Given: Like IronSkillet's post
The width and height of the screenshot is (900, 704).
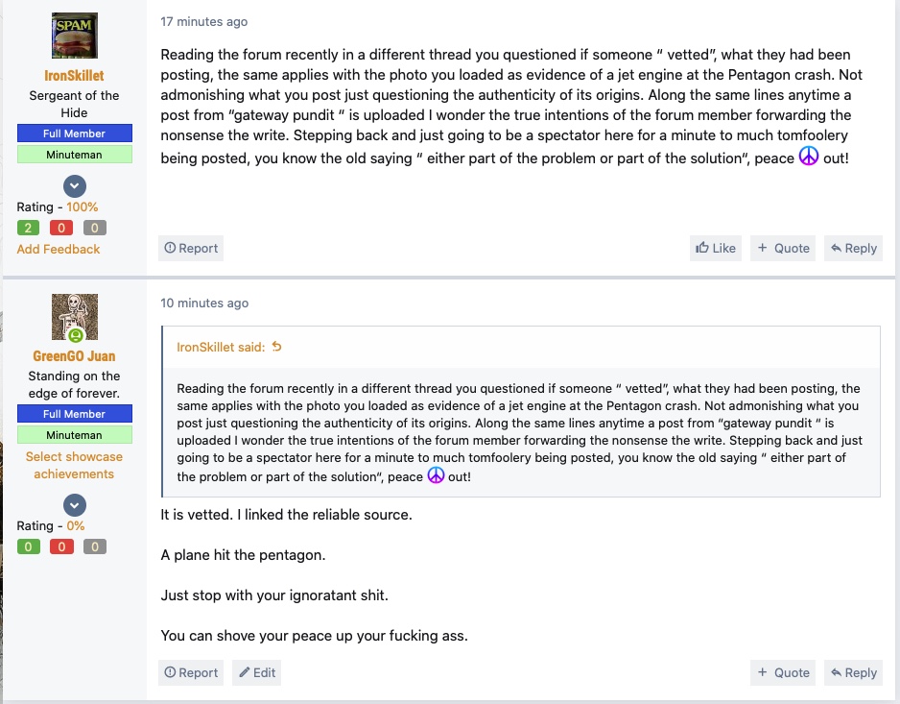Looking at the screenshot, I should 715,248.
